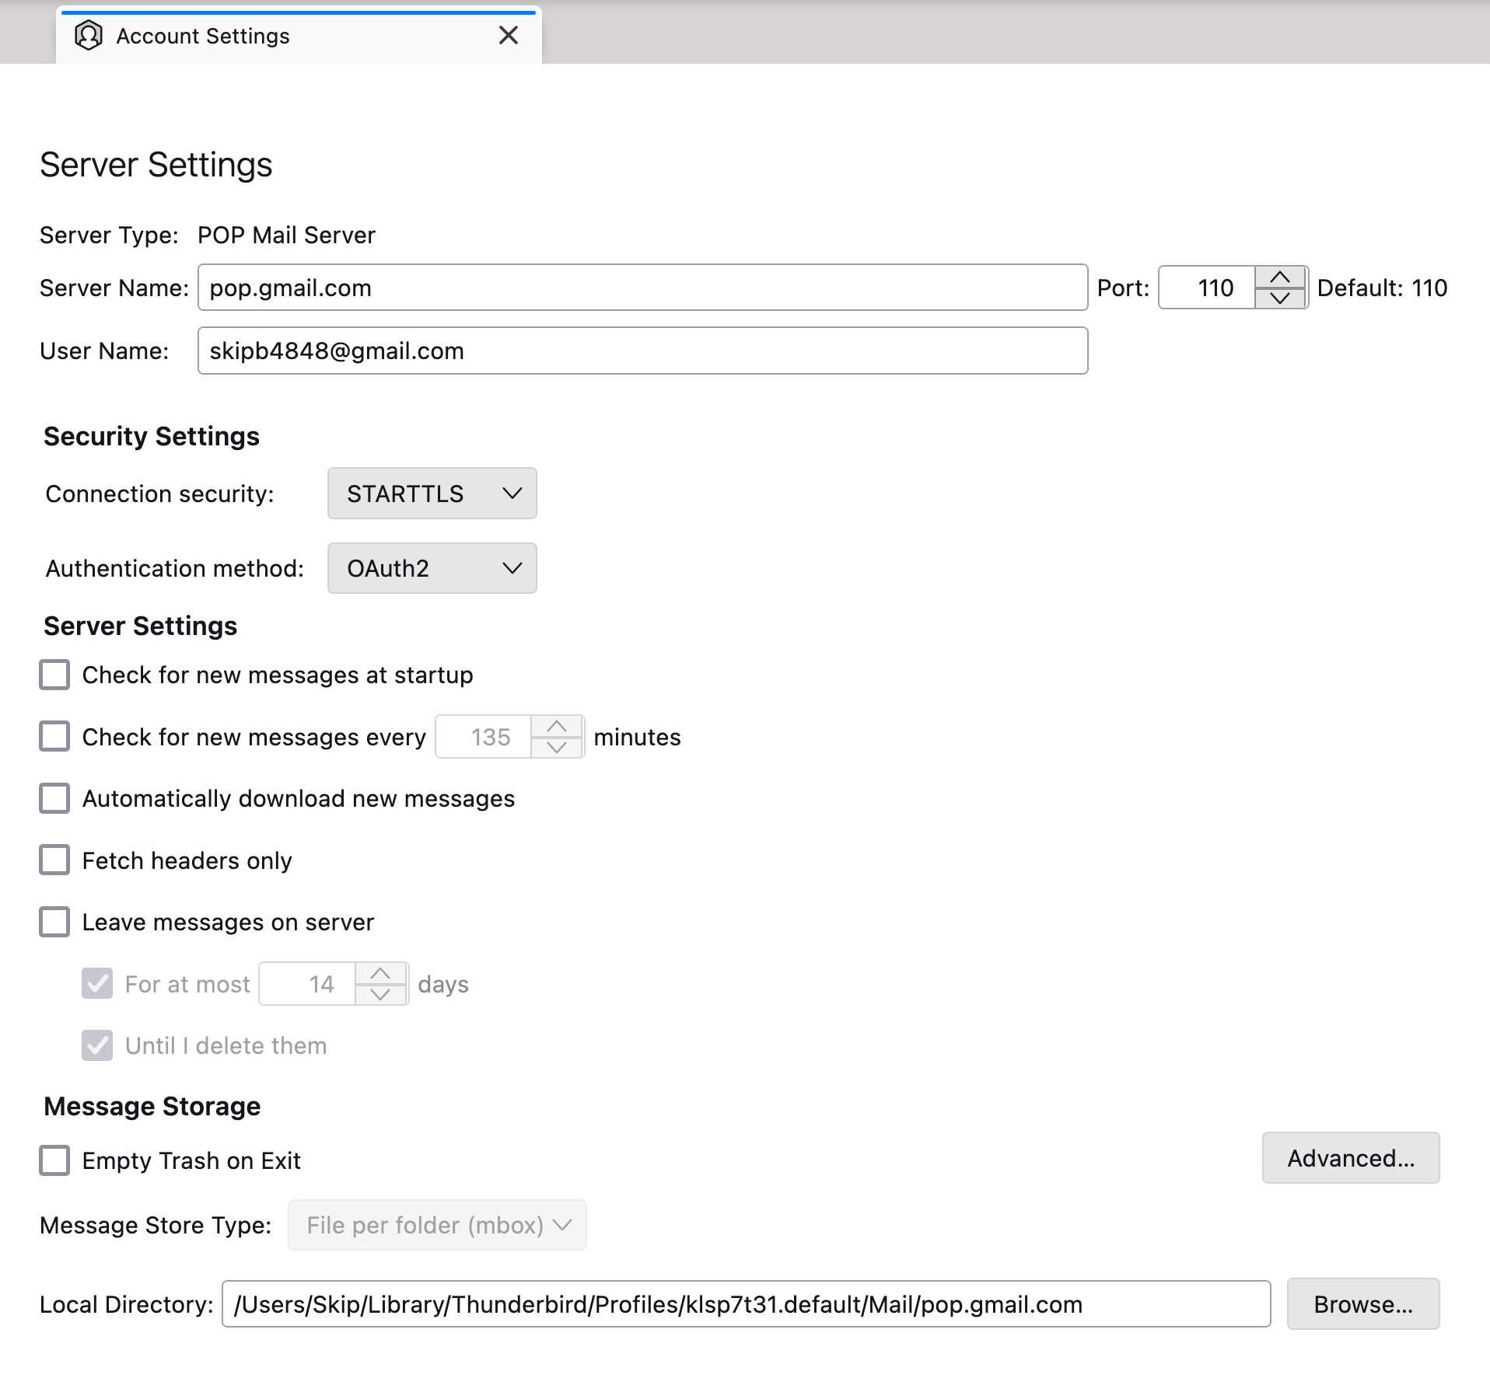Enable Empty Trash on Exit
Screen dimensions: 1490x1399
click(54, 1160)
